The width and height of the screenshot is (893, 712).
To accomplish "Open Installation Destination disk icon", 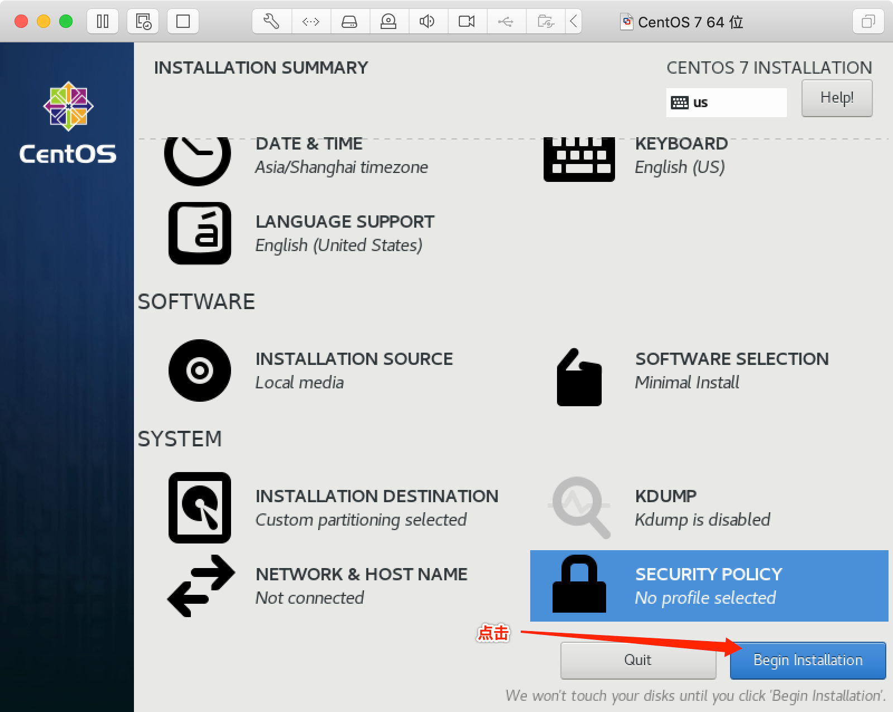I will pos(200,508).
